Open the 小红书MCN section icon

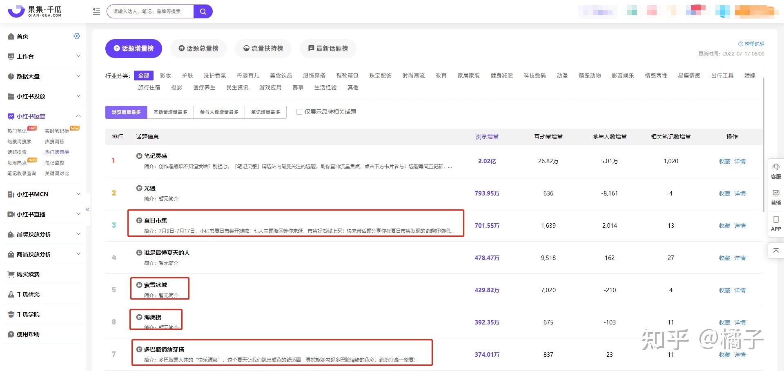10,194
